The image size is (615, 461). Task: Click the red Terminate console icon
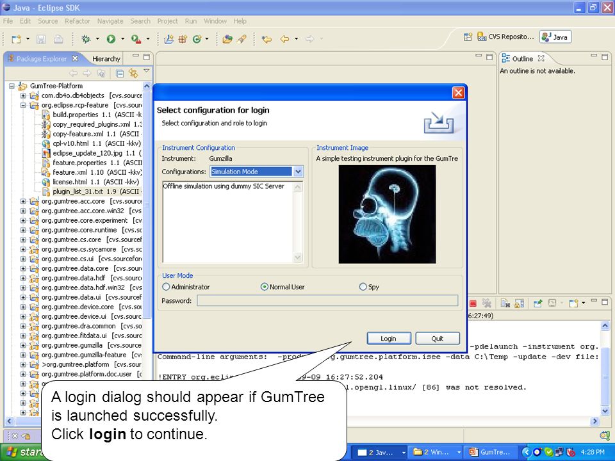(x=473, y=303)
